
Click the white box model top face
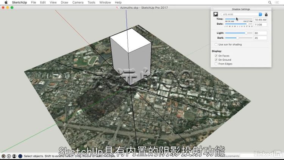(130, 41)
